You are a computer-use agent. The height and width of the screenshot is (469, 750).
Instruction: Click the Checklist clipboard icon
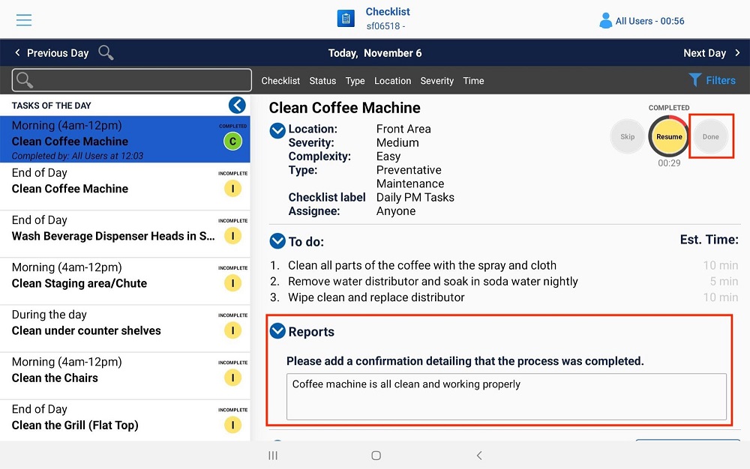(346, 19)
